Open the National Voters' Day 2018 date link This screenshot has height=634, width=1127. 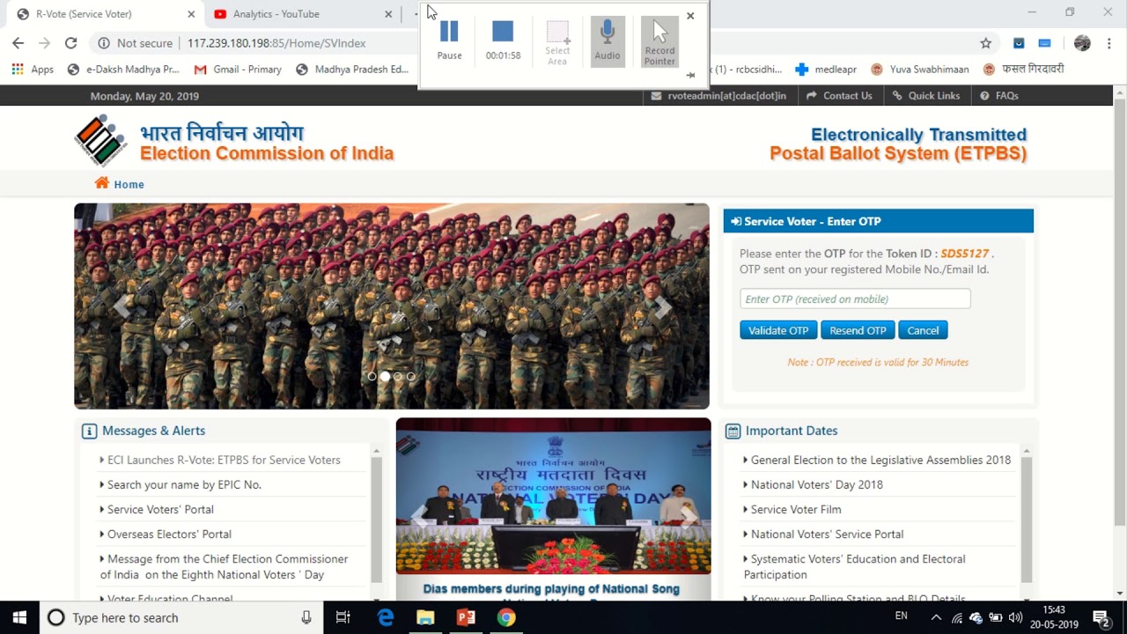click(x=816, y=484)
